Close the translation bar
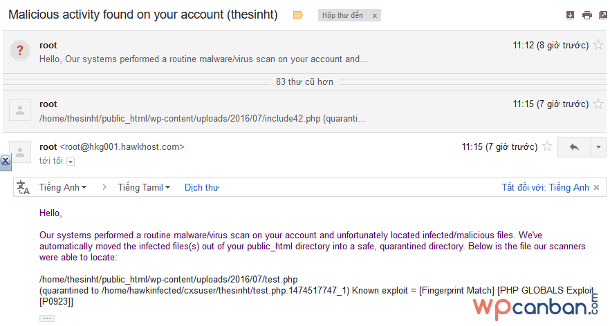Screen dimensions: 610x326 (x=596, y=188)
